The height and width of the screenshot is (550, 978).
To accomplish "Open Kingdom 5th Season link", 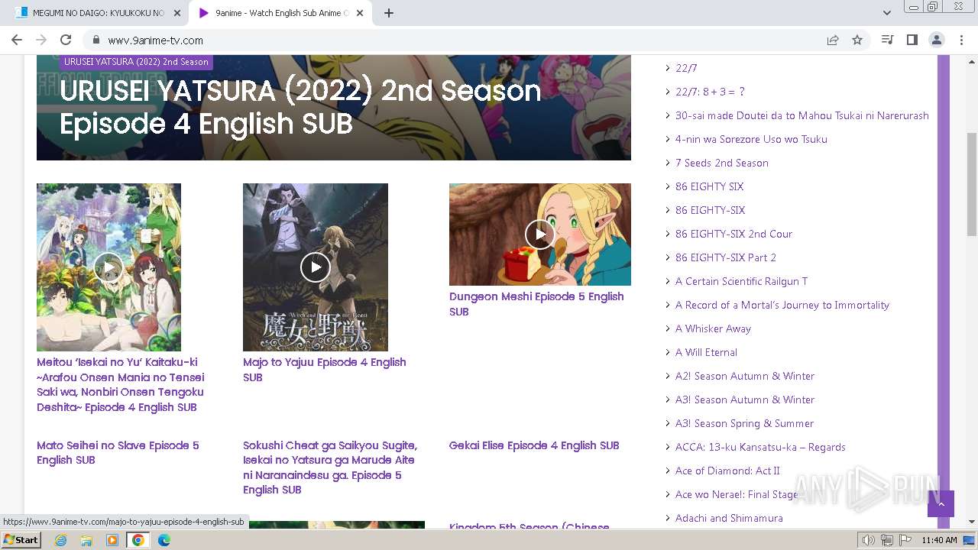I will tap(529, 527).
